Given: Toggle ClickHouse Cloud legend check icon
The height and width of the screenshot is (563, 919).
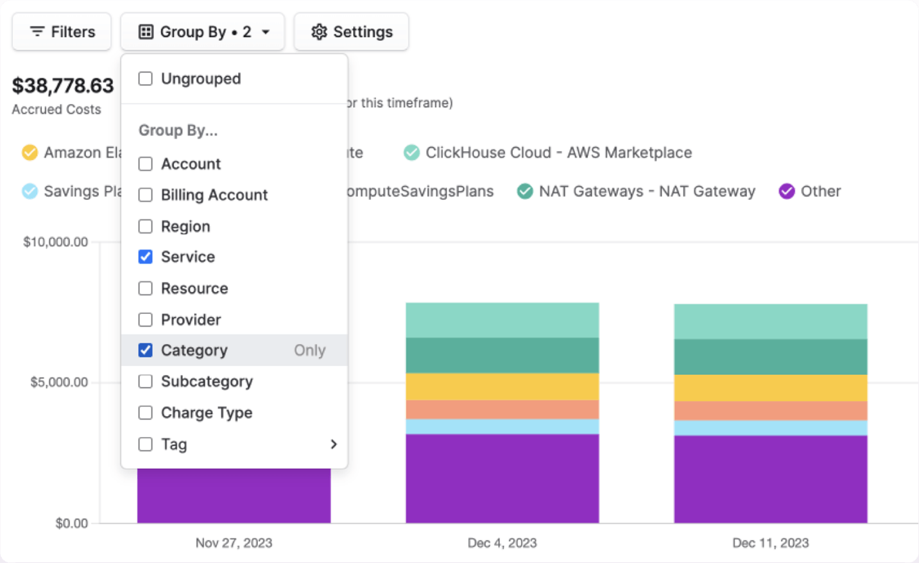Looking at the screenshot, I should pyautogui.click(x=411, y=153).
